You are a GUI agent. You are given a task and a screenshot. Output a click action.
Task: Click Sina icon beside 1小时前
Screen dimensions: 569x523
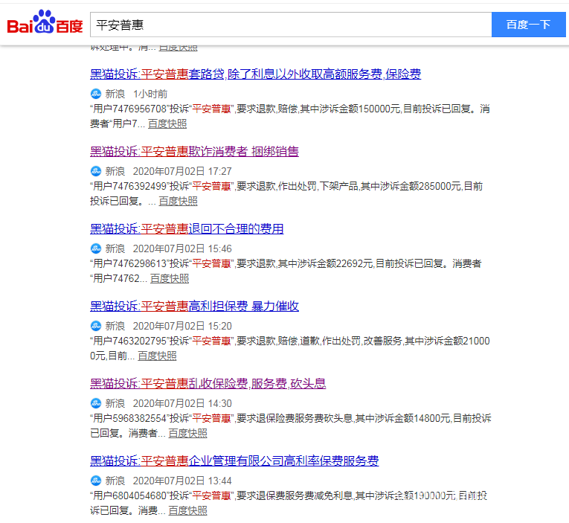tap(96, 94)
